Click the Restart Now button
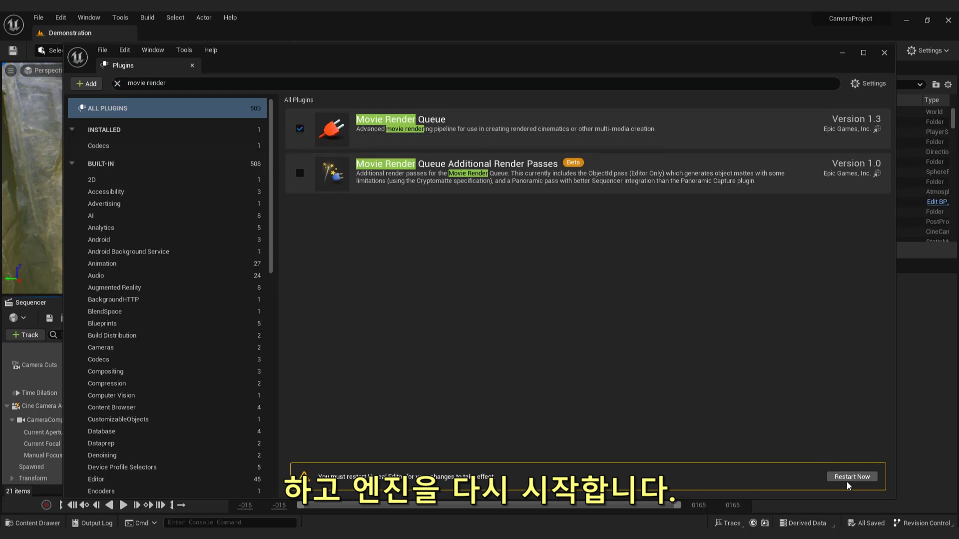 (852, 477)
